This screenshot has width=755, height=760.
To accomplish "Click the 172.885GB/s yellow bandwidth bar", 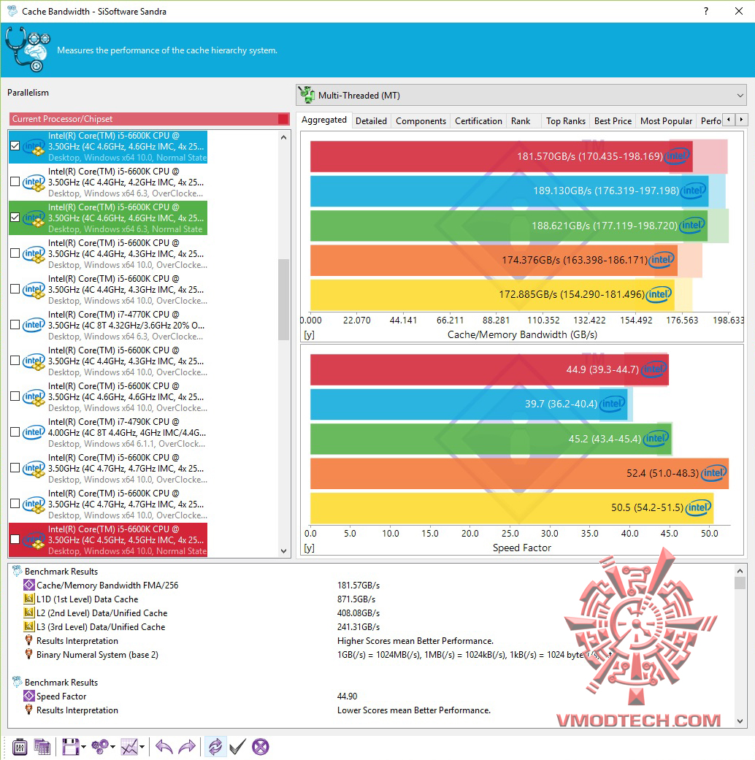I will point(492,295).
